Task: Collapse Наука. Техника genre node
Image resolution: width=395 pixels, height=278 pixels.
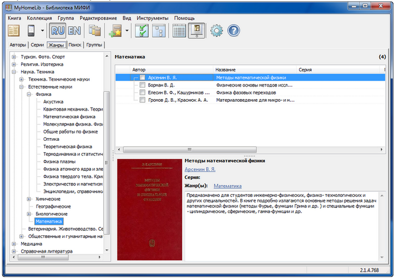Action: tap(14, 72)
